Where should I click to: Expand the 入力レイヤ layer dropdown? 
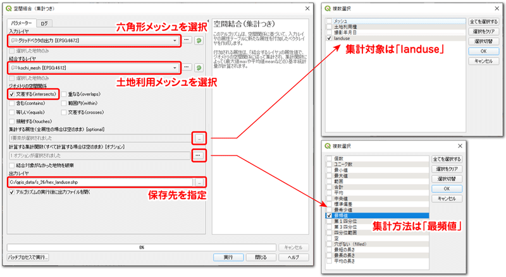(175, 40)
